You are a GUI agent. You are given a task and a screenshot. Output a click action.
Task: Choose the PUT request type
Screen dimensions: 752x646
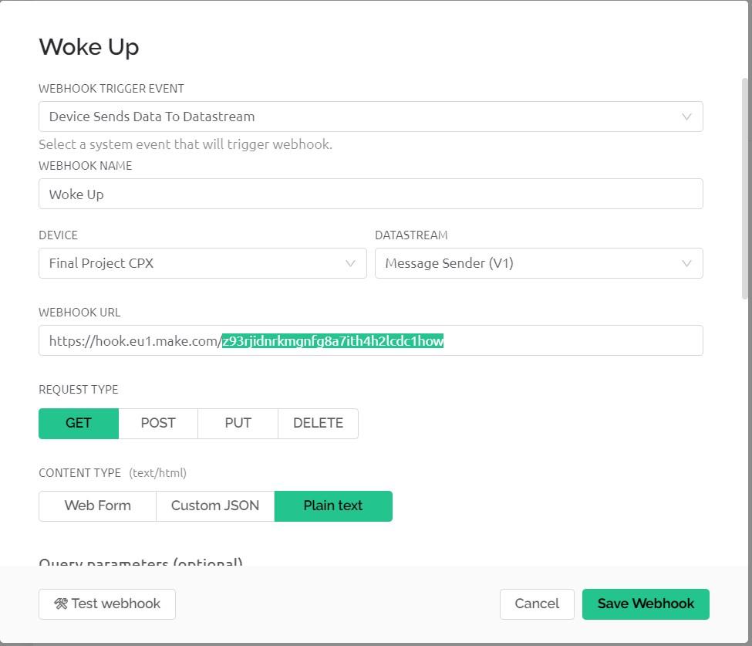click(x=238, y=423)
